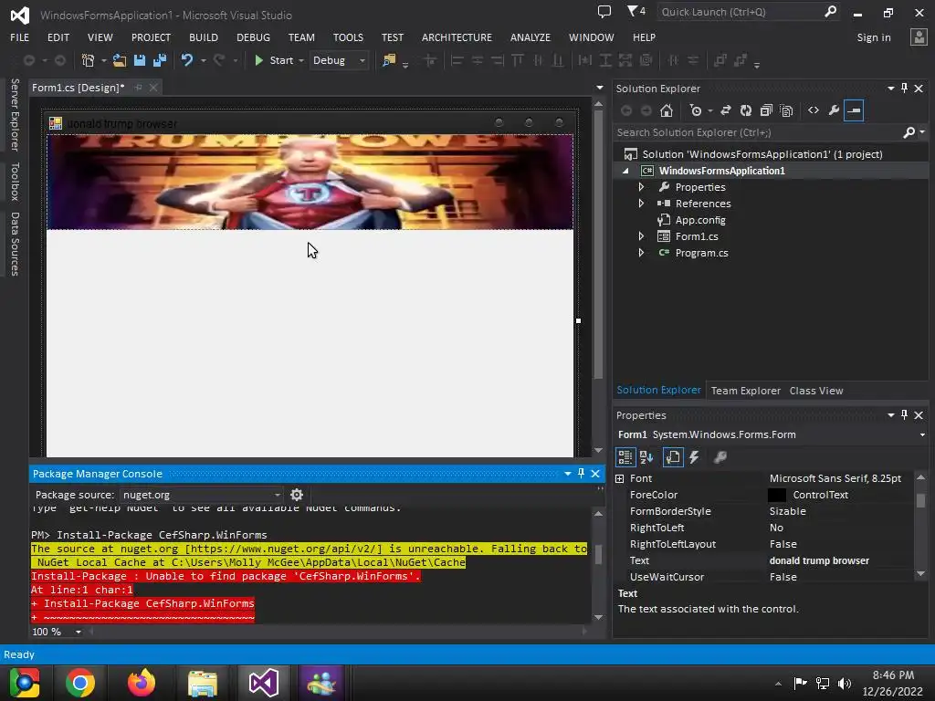The image size is (935, 701).
Task: Open the active documents list dropdown arrow
Action: (599, 88)
